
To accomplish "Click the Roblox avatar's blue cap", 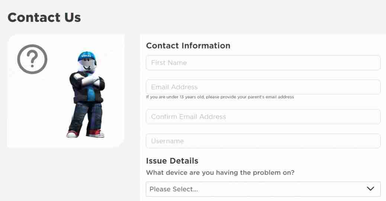I will pyautogui.click(x=86, y=56).
